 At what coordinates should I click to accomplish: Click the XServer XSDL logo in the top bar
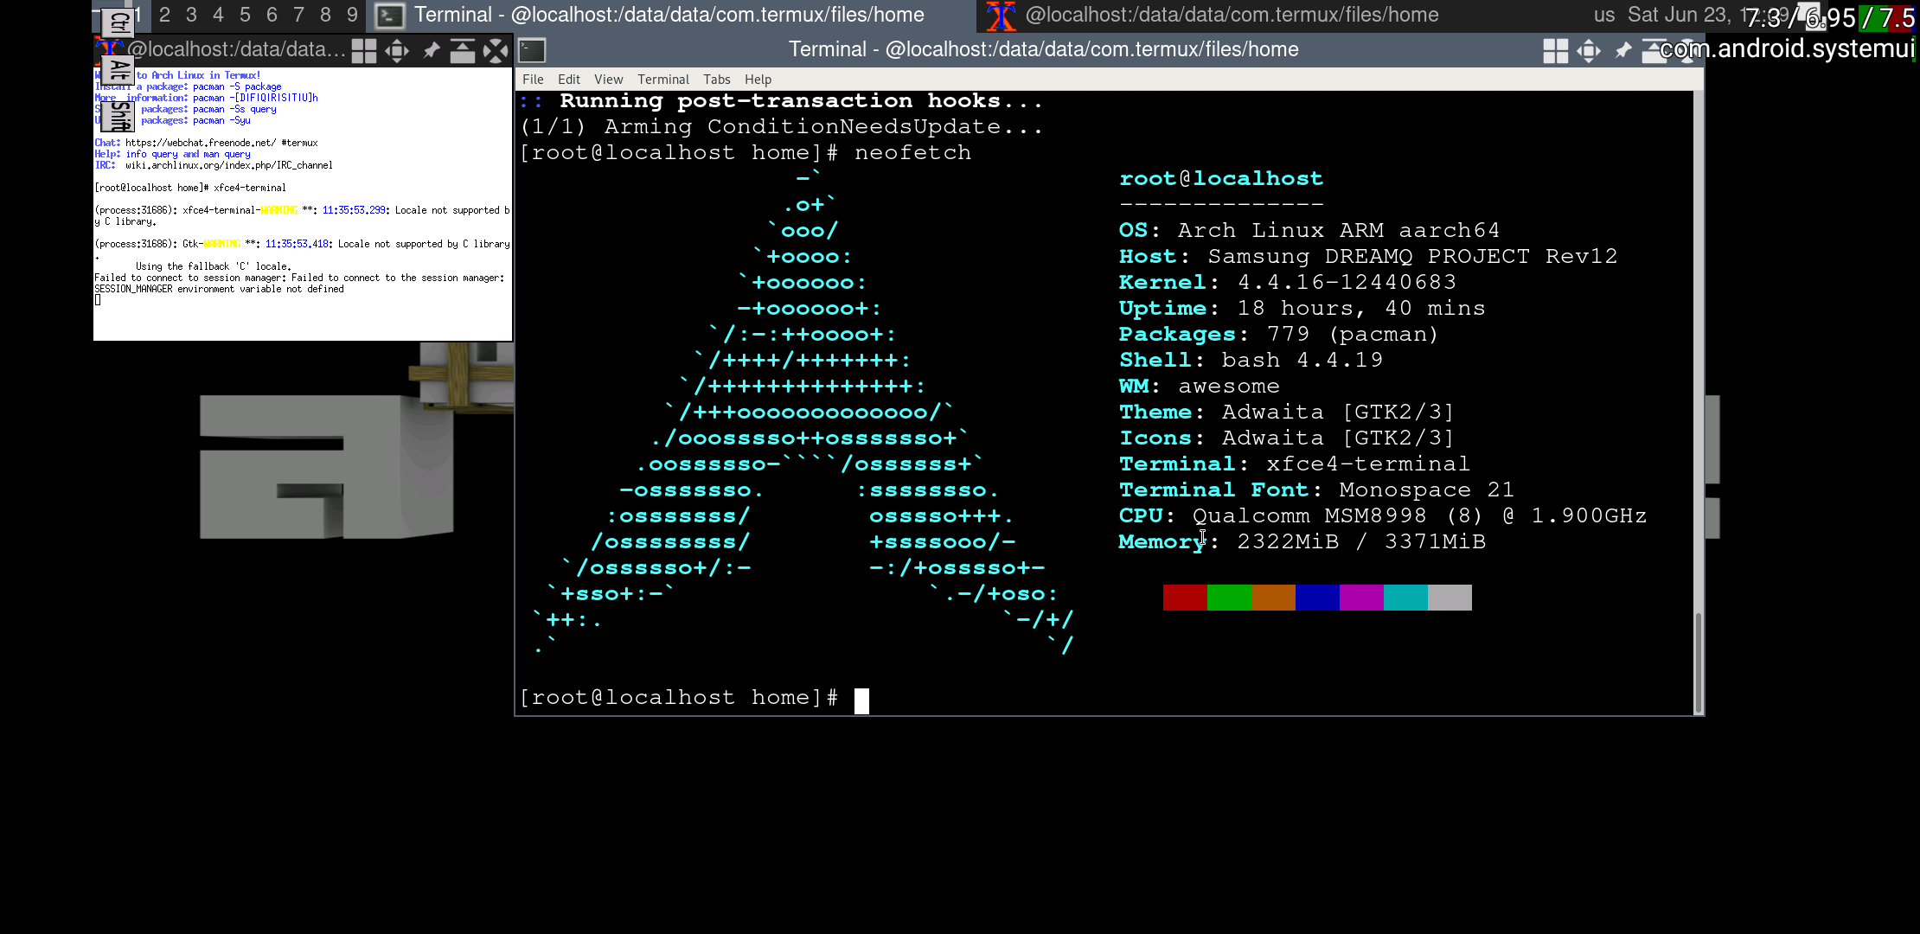[x=1001, y=15]
